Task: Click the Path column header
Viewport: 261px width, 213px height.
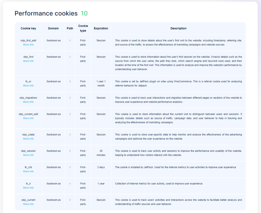Action: (70, 28)
